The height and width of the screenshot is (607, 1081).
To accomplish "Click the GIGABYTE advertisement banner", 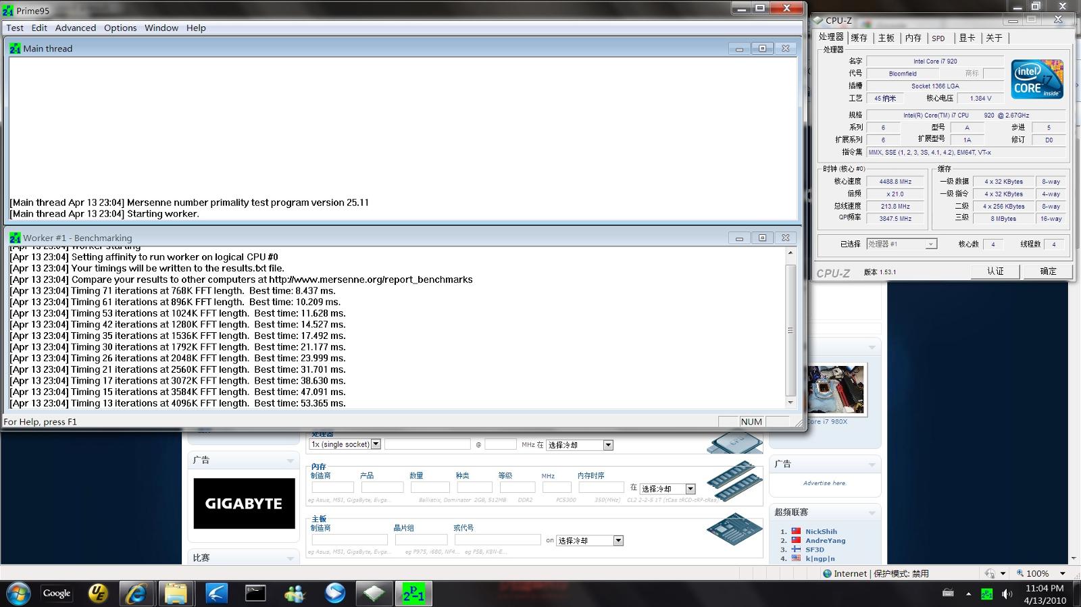I will click(244, 504).
